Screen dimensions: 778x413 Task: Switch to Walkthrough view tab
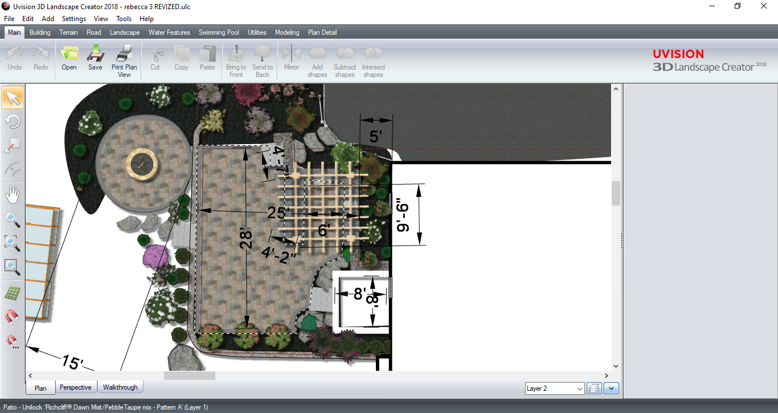[x=120, y=387]
